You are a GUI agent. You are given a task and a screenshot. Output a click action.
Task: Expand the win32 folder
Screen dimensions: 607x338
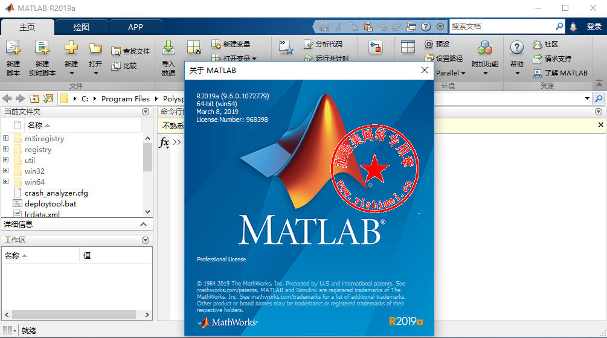(x=6, y=171)
